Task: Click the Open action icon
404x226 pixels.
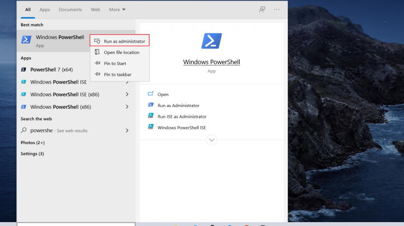Action: (151, 93)
